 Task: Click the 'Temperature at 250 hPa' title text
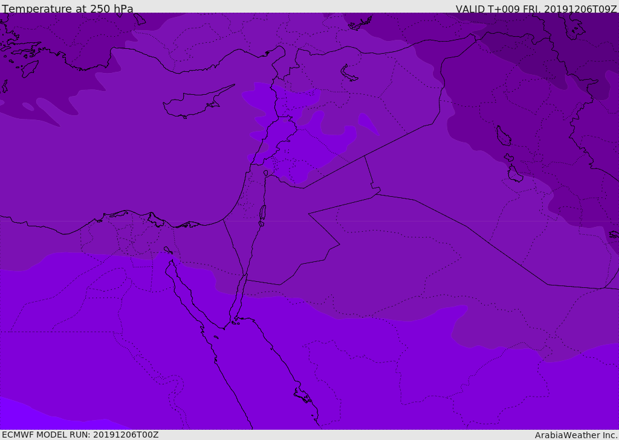[x=68, y=8]
